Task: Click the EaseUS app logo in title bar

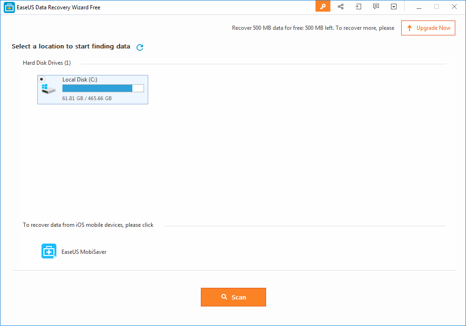Action: [9, 7]
